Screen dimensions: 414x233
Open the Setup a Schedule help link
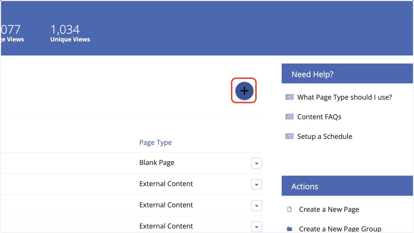click(x=325, y=136)
